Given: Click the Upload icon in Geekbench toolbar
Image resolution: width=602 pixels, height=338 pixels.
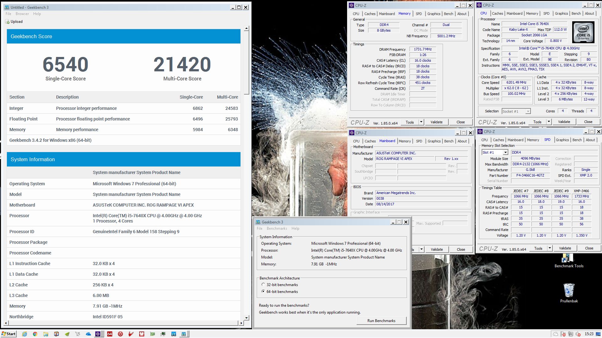Looking at the screenshot, I should [x=7, y=22].
